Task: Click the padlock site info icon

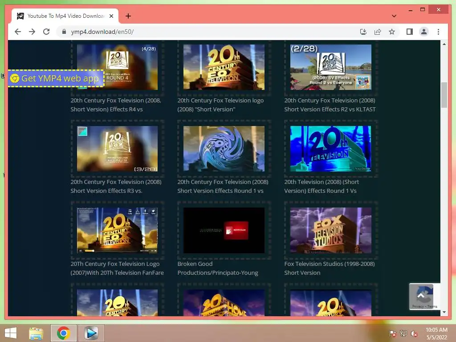Action: [x=64, y=32]
